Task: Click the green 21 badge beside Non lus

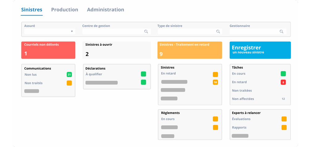Action: 69,75
